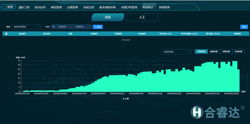Click the 当日平均流量 (m3/s) column header
This screenshot has width=250, height=124.
click(x=189, y=34)
